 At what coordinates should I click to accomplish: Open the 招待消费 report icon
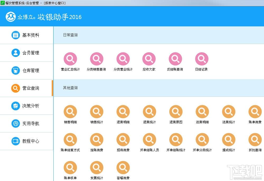point(123,140)
